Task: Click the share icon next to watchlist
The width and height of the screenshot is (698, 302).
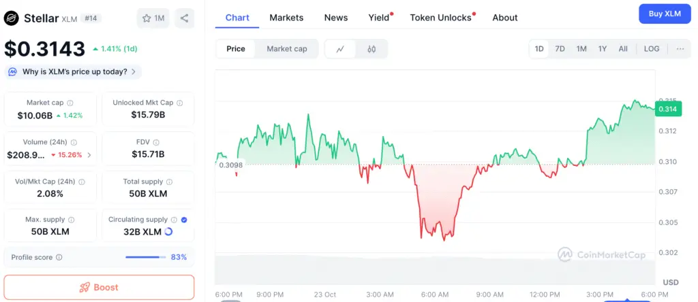Action: pos(184,18)
